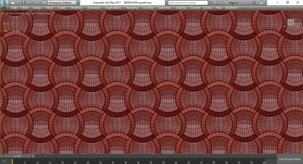303x164 pixels.
Task: Click the [Clay + Edged Faces] viewport label
Action: click(40, 13)
